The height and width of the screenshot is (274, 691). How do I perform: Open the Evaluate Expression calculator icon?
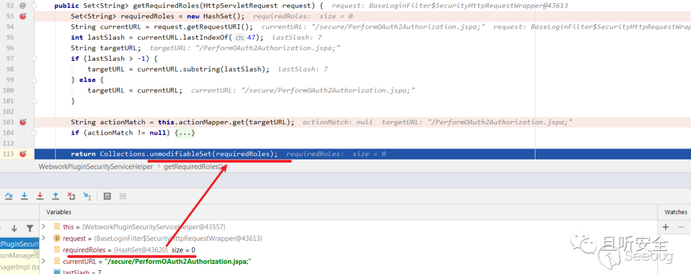107,196
